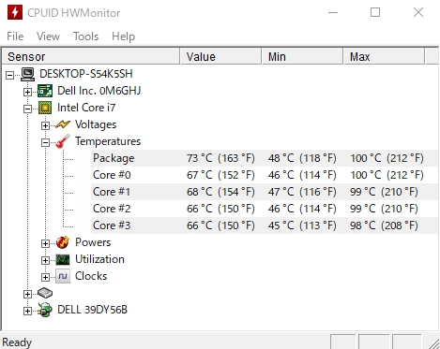Open the File menu
Viewport: 440px width, 349px height.
15,36
